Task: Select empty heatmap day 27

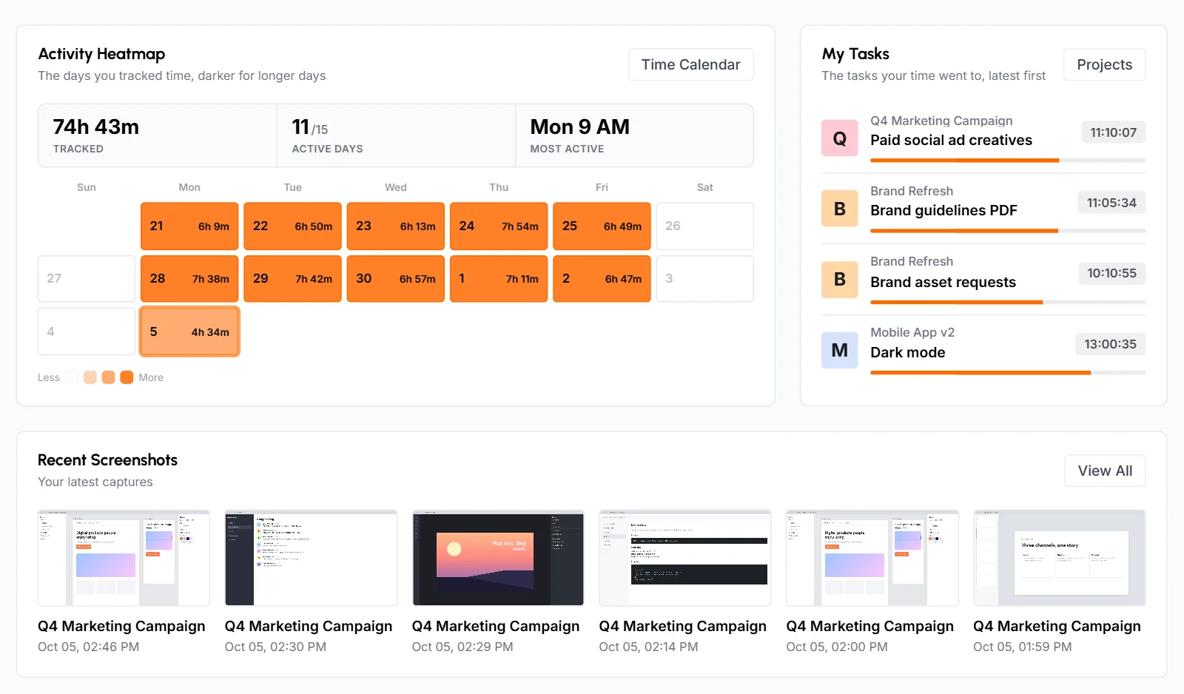Action: 87,279
